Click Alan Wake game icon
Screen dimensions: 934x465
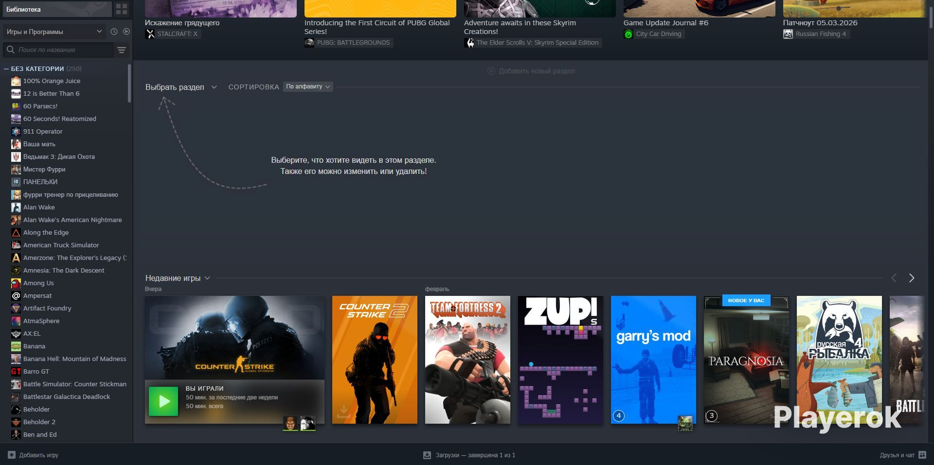click(x=16, y=207)
